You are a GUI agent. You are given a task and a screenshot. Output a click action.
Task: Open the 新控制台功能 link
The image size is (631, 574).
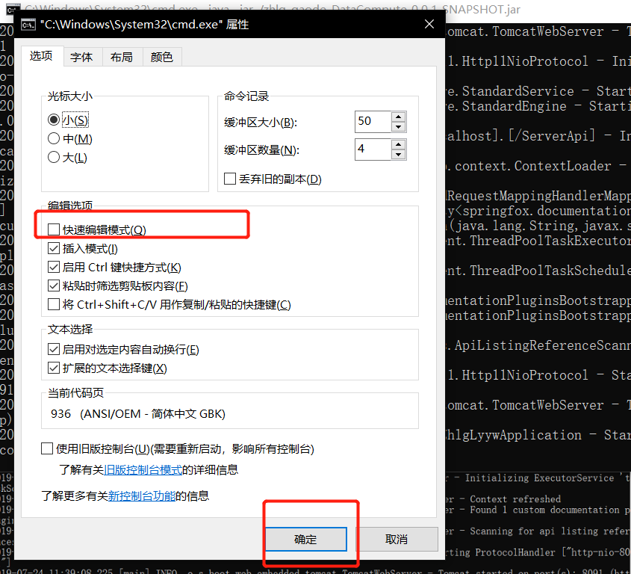click(x=142, y=496)
